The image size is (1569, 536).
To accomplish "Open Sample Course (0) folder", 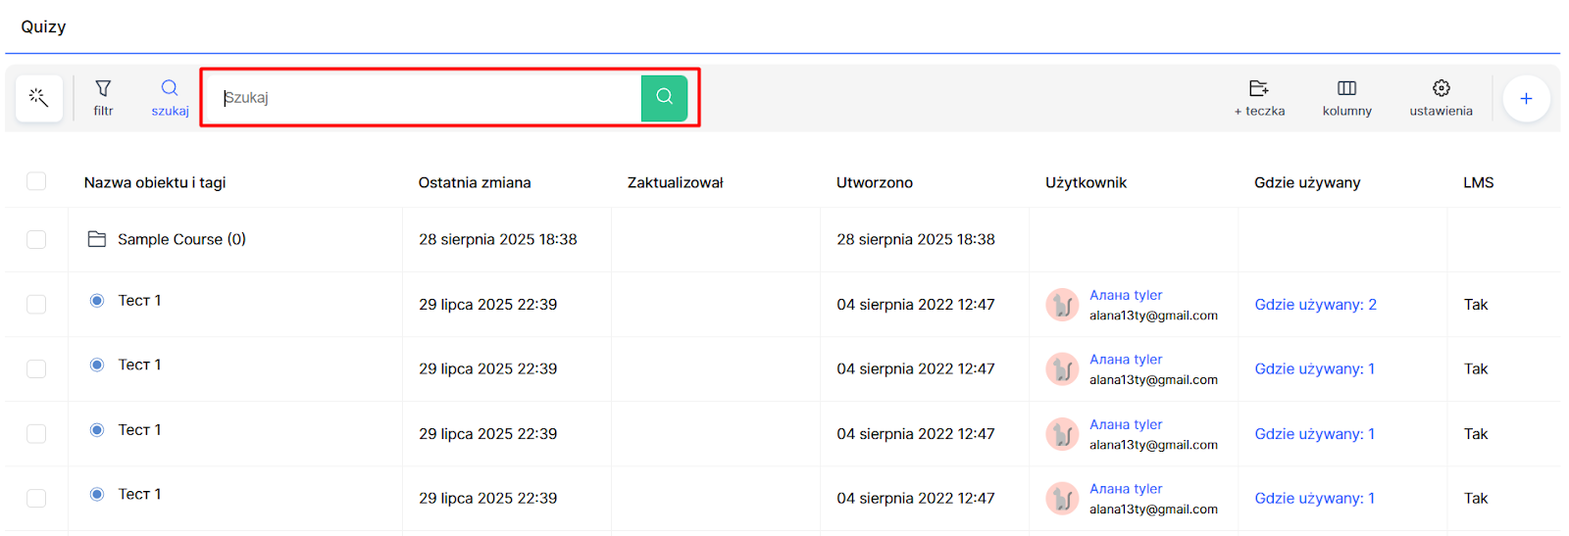I will click(x=181, y=239).
